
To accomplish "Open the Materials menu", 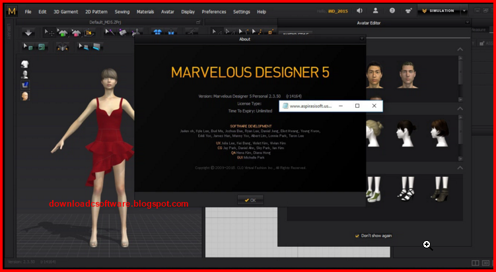I will click(x=145, y=12).
